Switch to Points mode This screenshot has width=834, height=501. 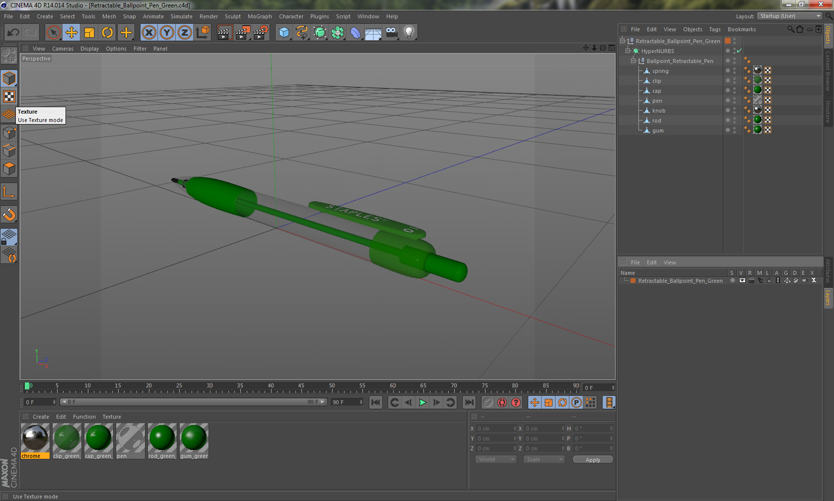tap(9, 133)
